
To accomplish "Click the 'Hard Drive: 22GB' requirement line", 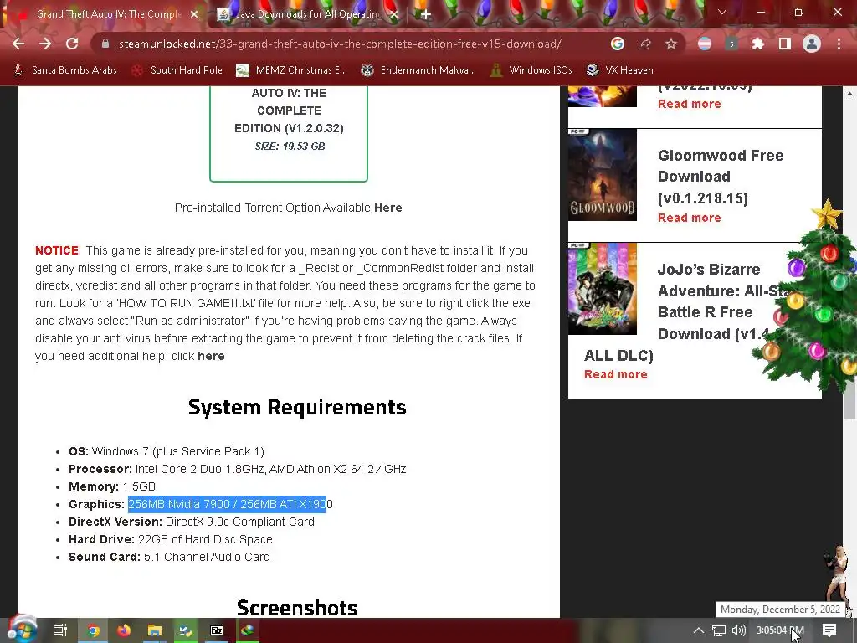I will [x=171, y=539].
